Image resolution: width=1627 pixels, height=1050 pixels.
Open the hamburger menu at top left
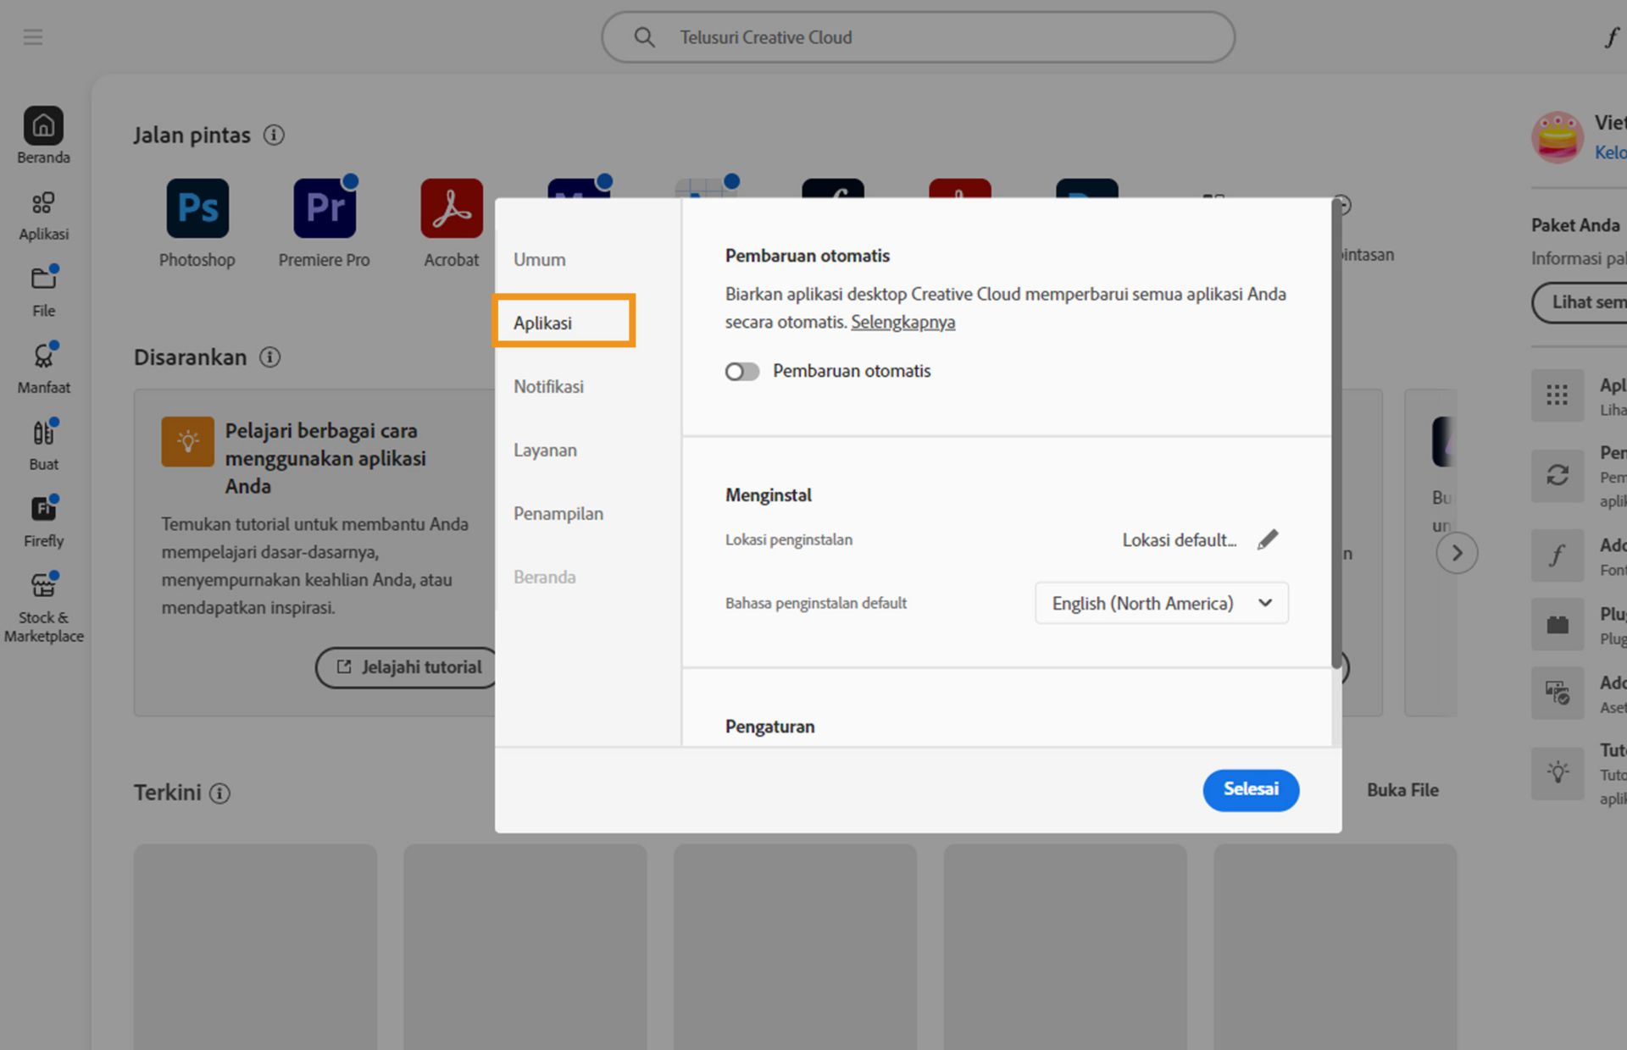33,37
